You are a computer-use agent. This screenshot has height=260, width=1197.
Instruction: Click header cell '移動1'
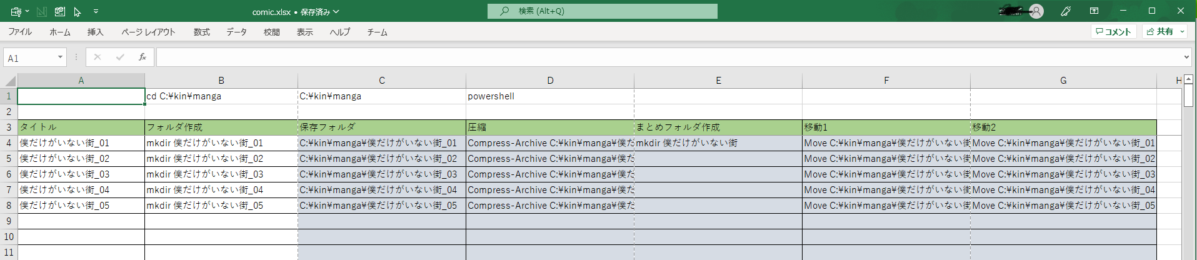point(886,127)
